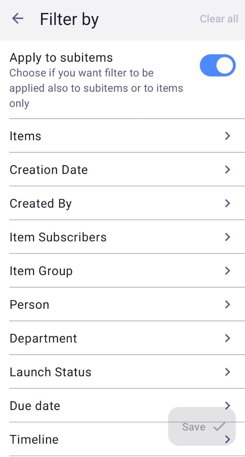This screenshot has height=457, width=245.
Task: Expand the Items filter chevron
Action: pyautogui.click(x=227, y=136)
